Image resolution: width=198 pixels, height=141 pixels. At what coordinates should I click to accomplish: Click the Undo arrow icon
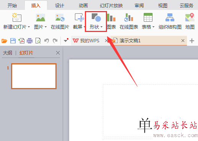[x=47, y=41]
